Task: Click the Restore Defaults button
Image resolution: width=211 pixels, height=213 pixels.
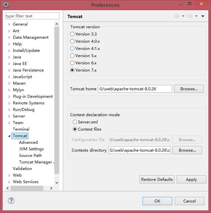Action: click(x=157, y=180)
